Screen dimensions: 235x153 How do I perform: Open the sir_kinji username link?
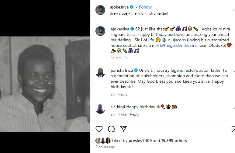(117, 107)
